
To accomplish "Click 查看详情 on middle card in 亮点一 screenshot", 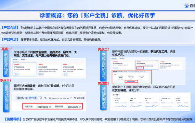I will (x=41, y=74).
